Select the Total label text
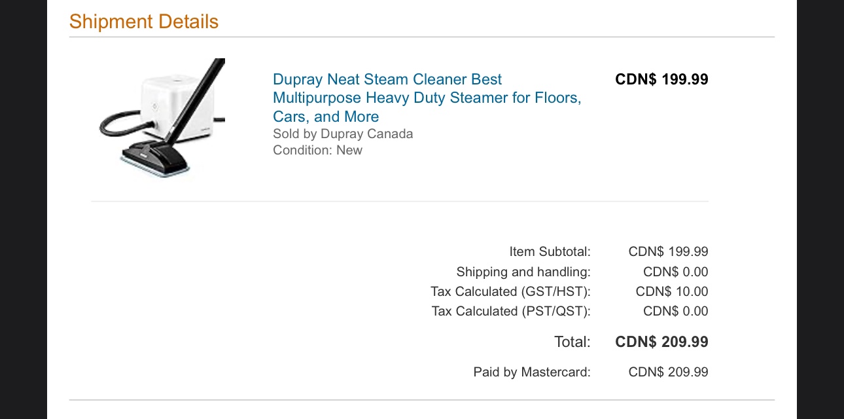This screenshot has width=844, height=419. (x=572, y=341)
